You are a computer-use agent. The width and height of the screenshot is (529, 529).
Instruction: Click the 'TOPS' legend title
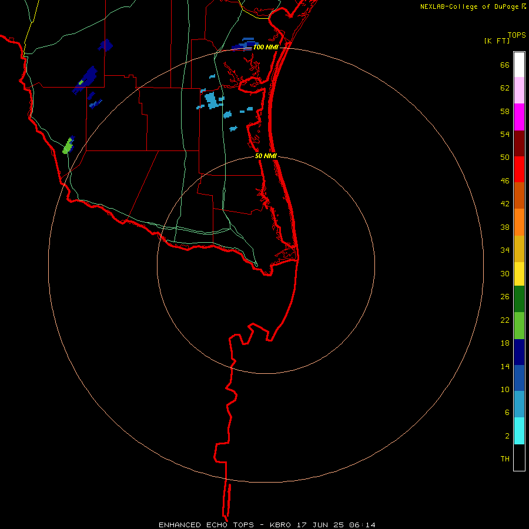pos(517,35)
